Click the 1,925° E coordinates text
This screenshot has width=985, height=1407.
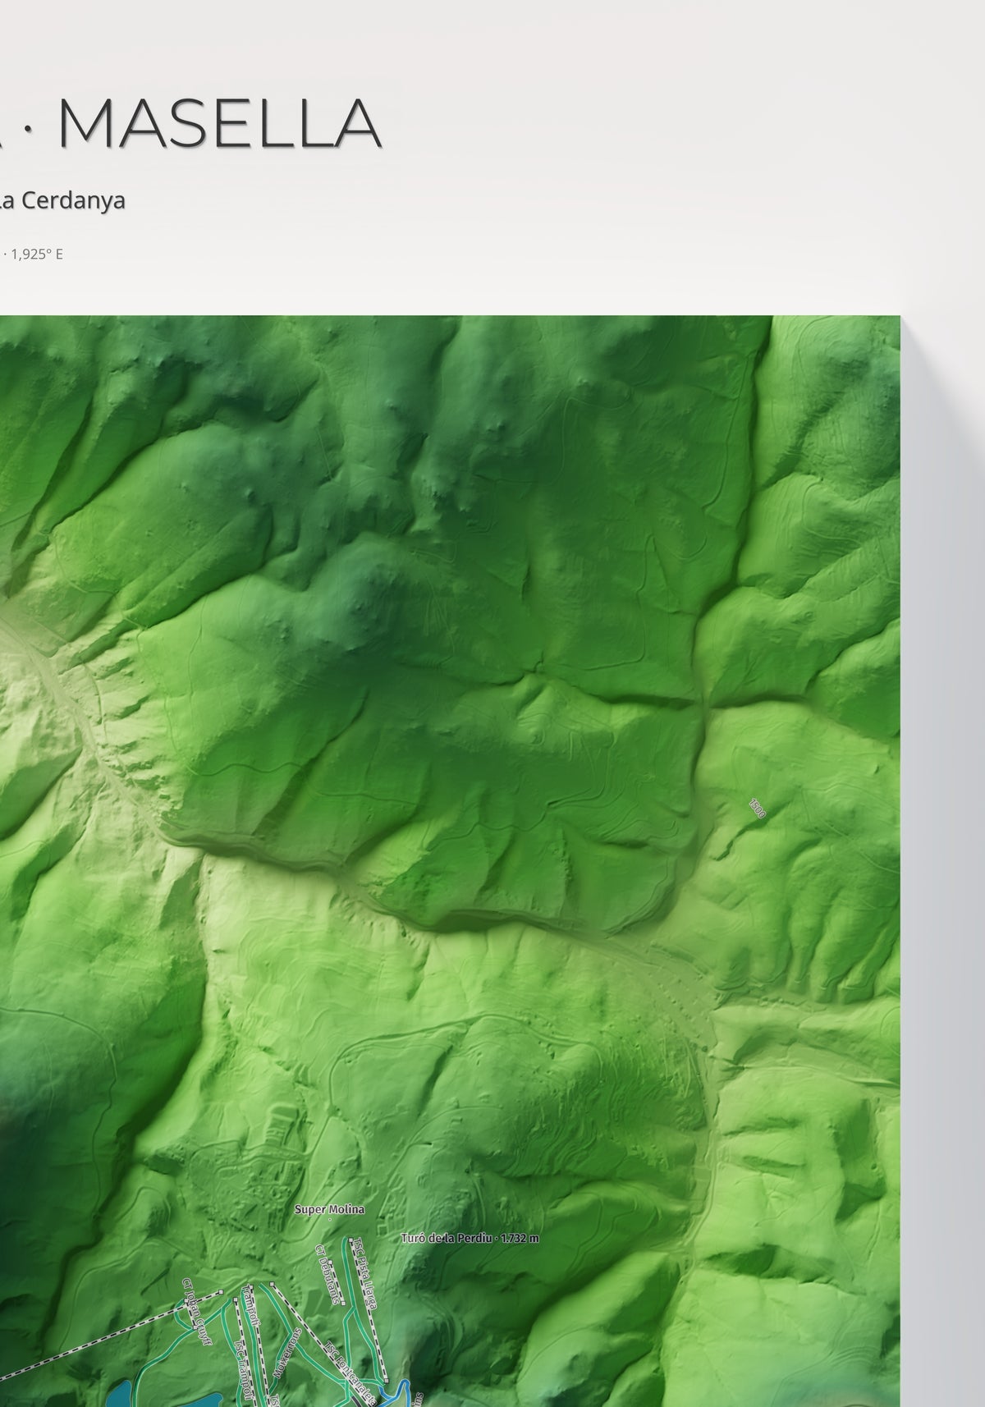click(x=37, y=254)
